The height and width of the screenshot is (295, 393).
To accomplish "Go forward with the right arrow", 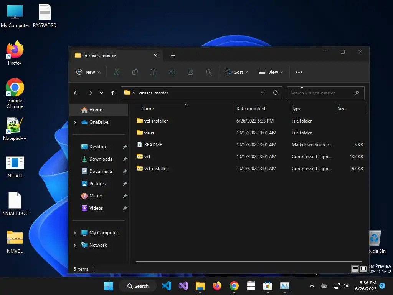I will click(89, 93).
